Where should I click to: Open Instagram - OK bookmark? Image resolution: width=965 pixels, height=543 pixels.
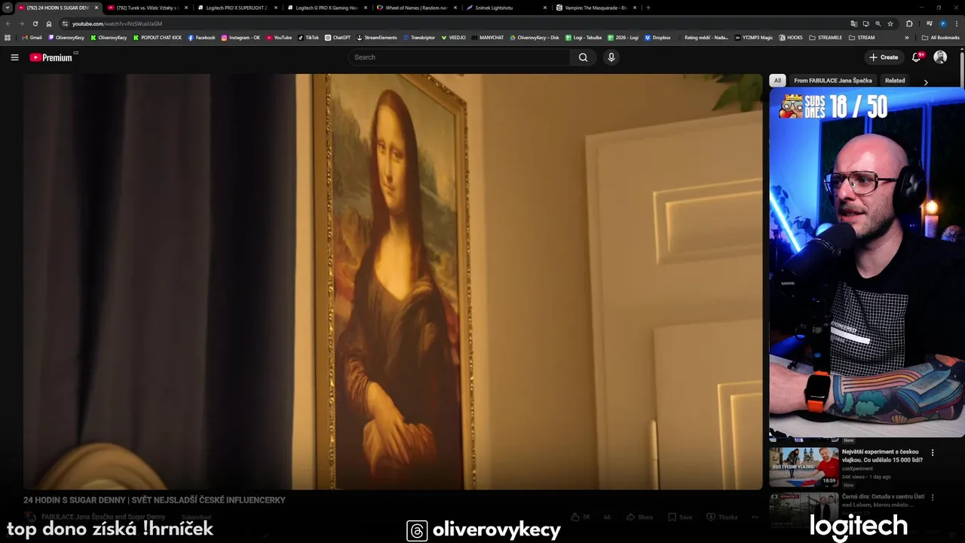tap(240, 38)
